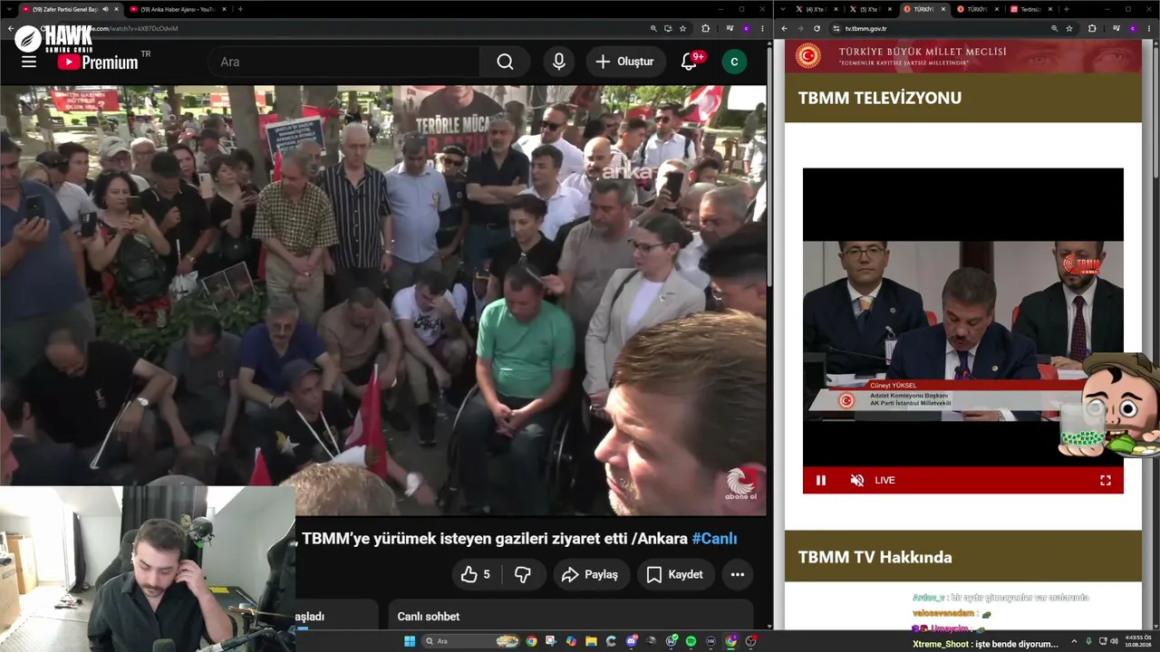Open a new tab in the TBMM window
This screenshot has width=1160, height=652.
[x=1066, y=9]
